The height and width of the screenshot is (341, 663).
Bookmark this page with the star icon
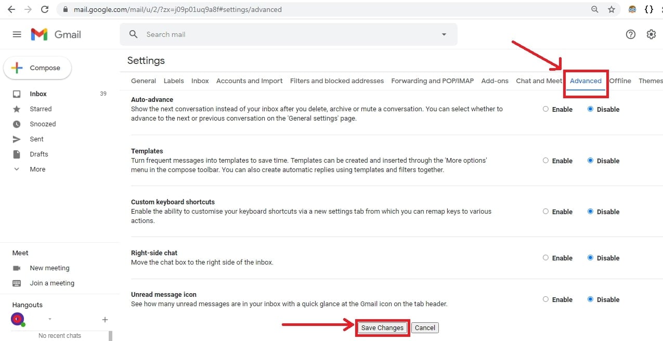pyautogui.click(x=612, y=9)
